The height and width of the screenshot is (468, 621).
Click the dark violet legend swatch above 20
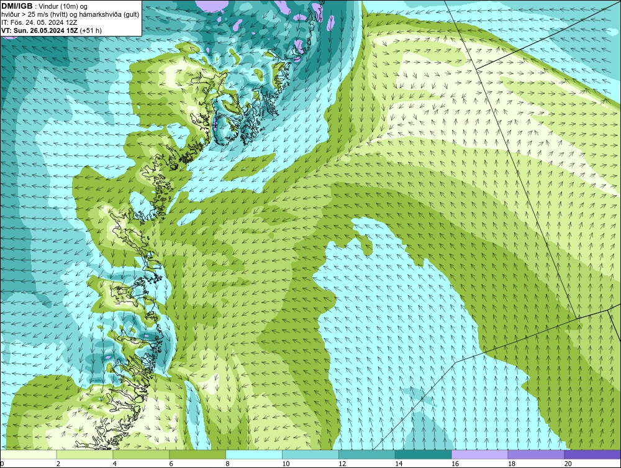(x=592, y=454)
